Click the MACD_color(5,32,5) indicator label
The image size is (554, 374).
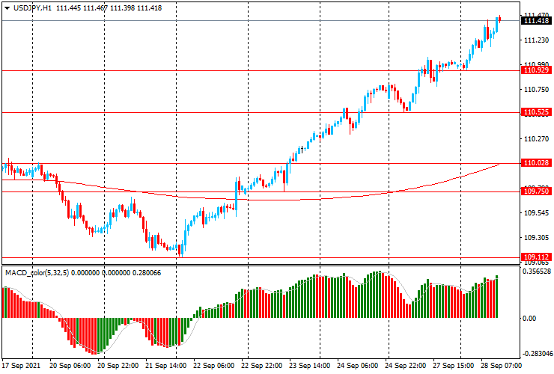37,272
